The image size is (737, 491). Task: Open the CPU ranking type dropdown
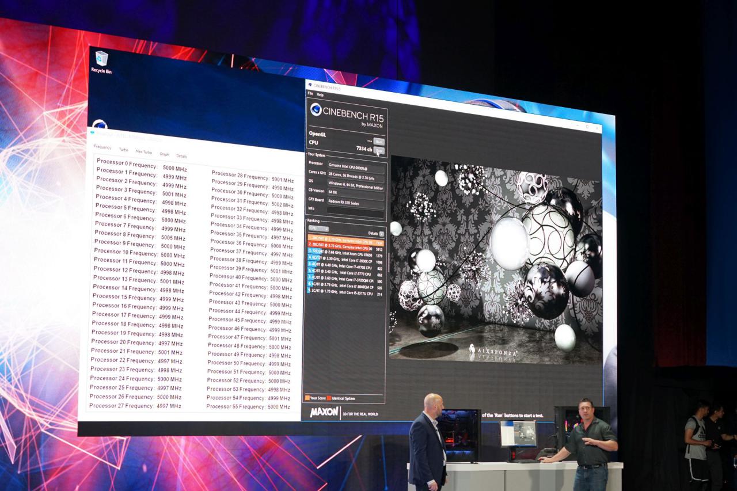[x=318, y=229]
